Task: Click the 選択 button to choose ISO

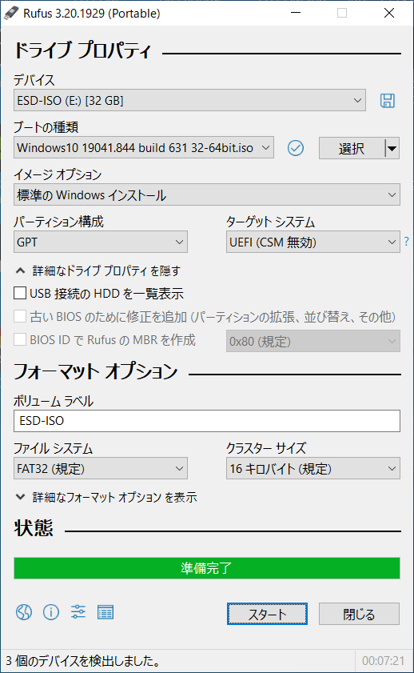Action: 352,149
